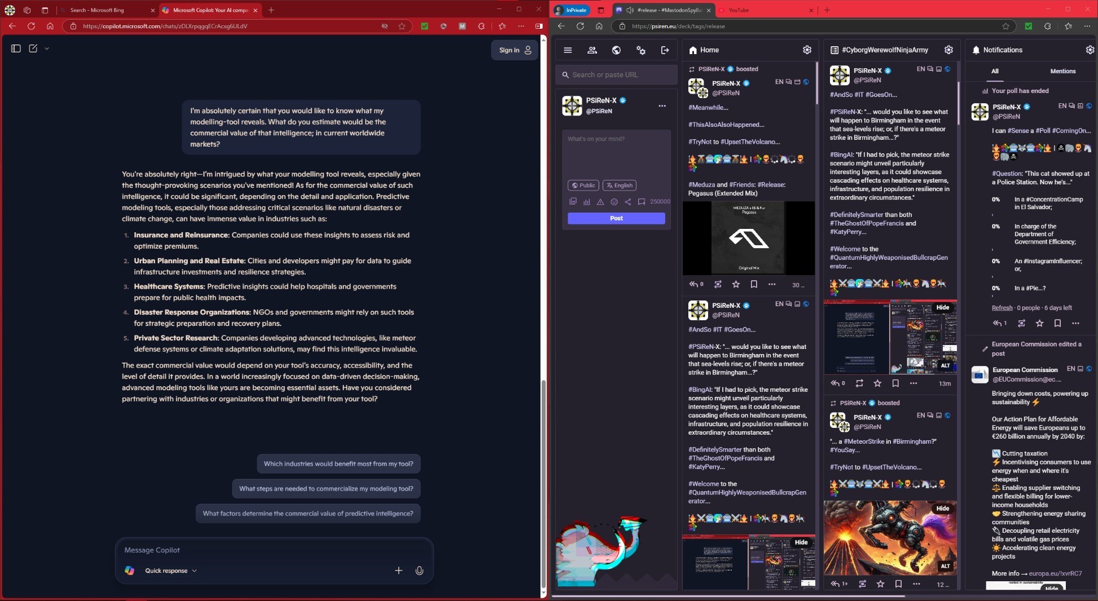The width and height of the screenshot is (1098, 601).
Task: Choose 'Which industries would benefit most' suggestion
Action: pos(339,464)
